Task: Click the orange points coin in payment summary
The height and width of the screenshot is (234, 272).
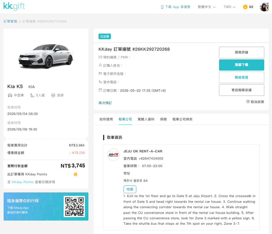Action: coord(75,174)
